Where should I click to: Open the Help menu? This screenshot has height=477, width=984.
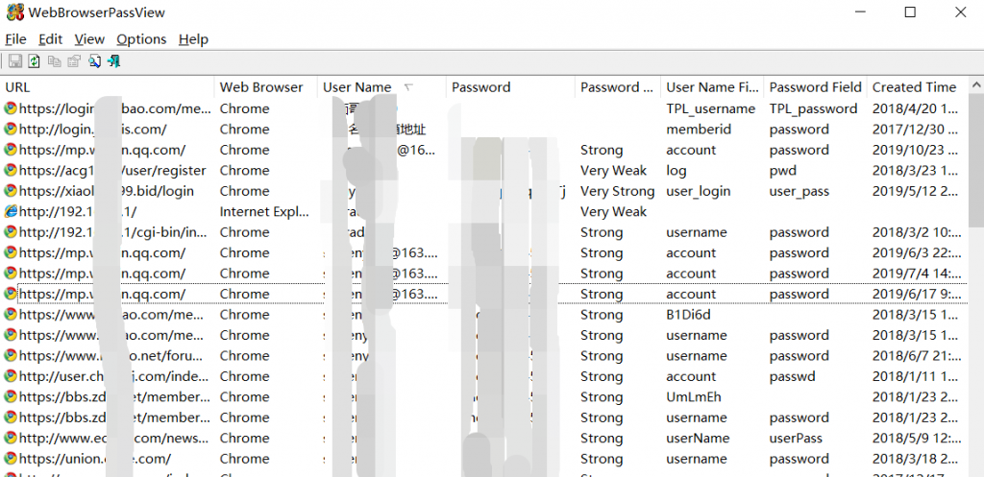point(192,39)
